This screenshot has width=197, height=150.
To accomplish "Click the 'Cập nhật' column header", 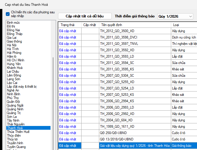I will (x=90, y=25).
